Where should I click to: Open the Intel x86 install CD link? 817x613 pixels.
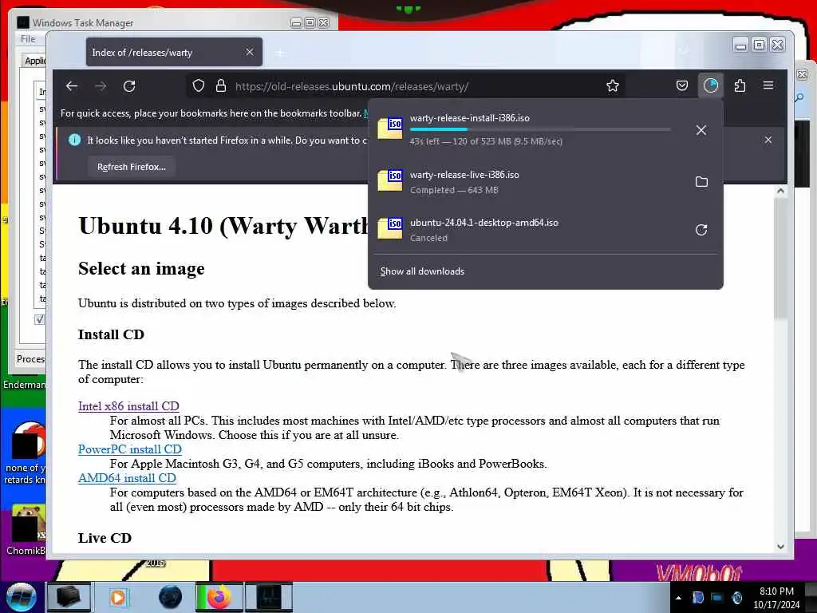[128, 406]
